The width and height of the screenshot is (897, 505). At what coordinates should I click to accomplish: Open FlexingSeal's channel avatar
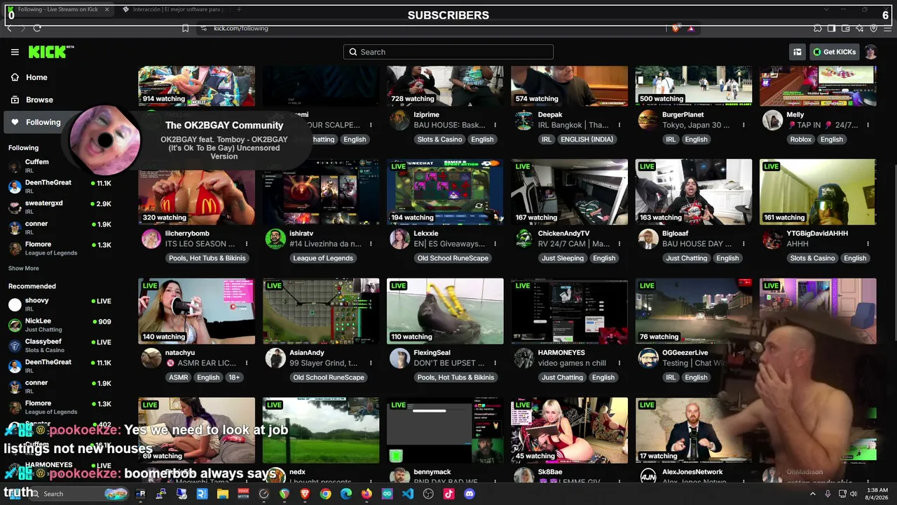(x=399, y=358)
